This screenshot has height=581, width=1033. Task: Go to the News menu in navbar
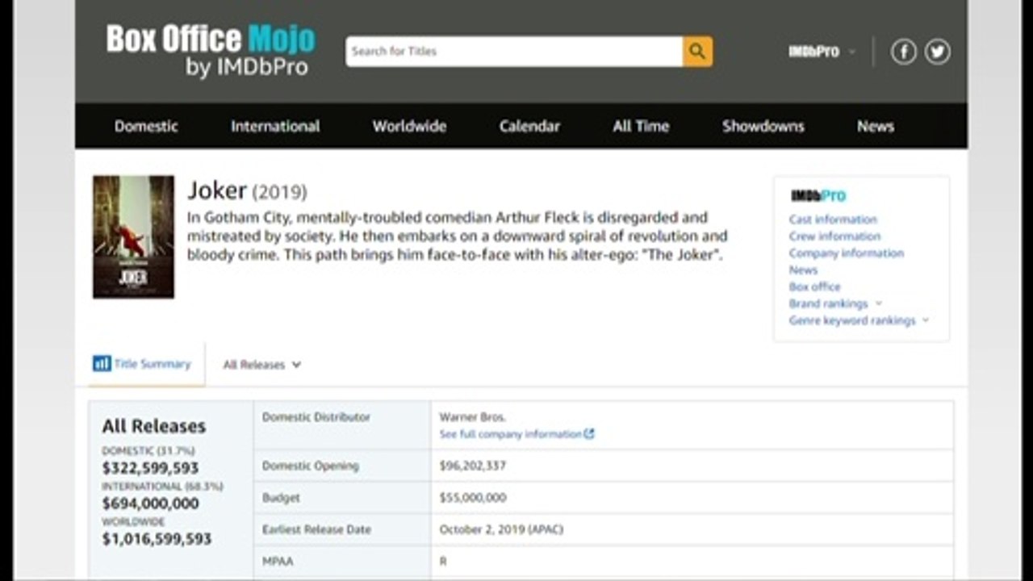click(x=876, y=126)
